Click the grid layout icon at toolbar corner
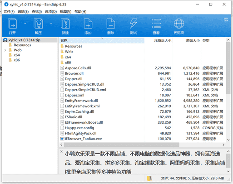233x184 pixels. pos(226,19)
